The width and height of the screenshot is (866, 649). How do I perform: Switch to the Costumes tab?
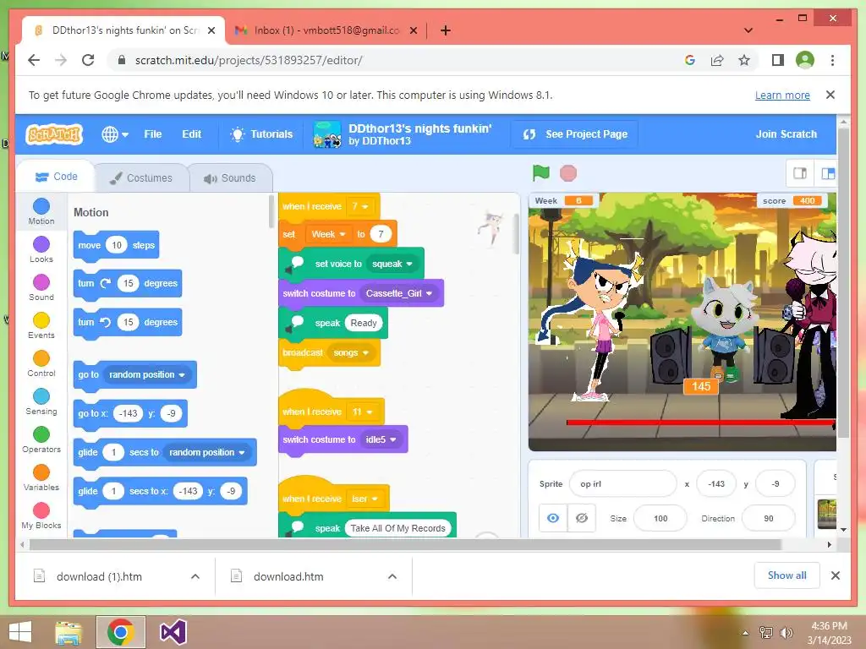[141, 178]
